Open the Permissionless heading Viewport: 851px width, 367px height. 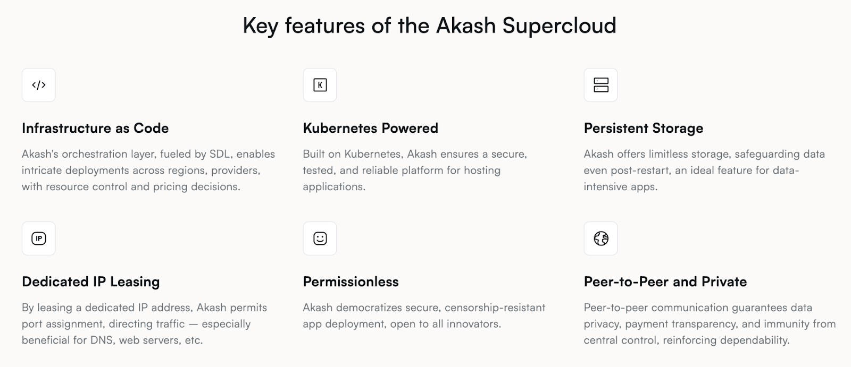(351, 281)
